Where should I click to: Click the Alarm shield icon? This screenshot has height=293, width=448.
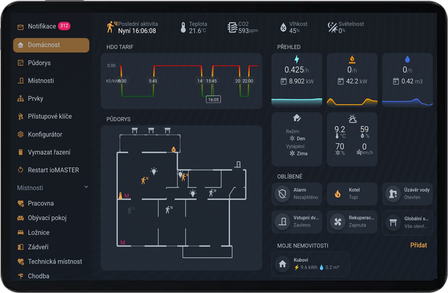(282, 194)
